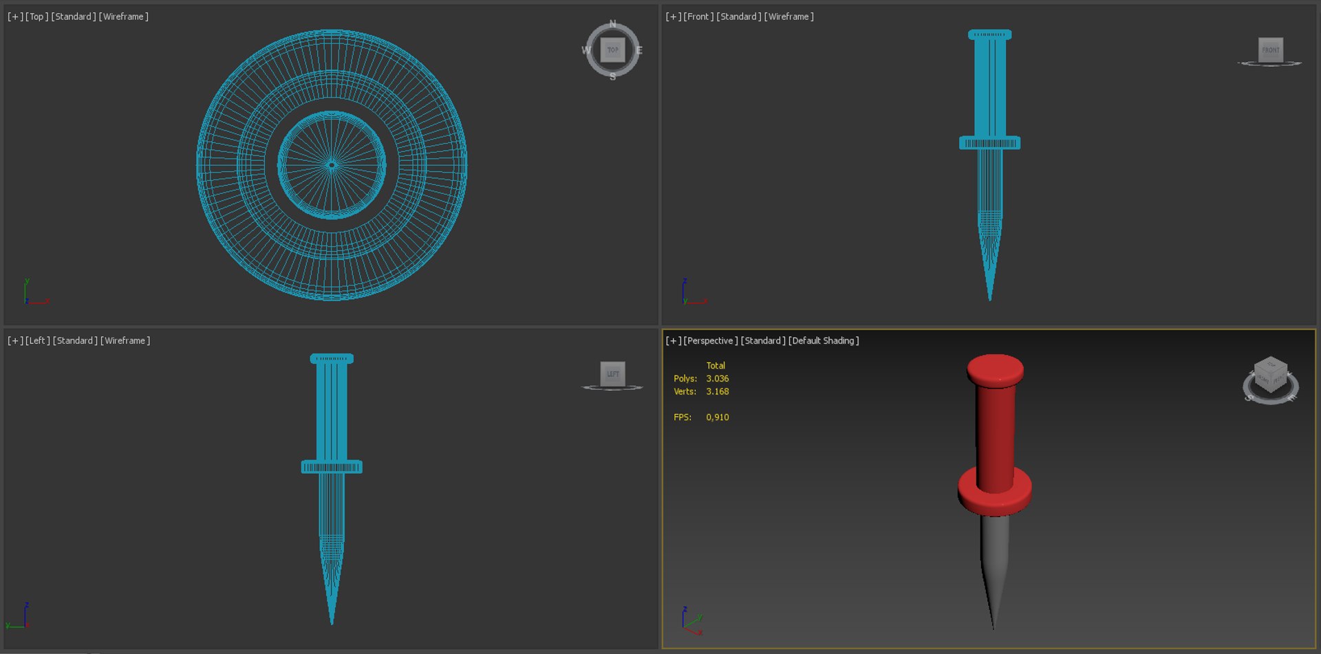The height and width of the screenshot is (654, 1321).
Task: Click the compass ring under Left ViewCube
Action: [x=612, y=388]
